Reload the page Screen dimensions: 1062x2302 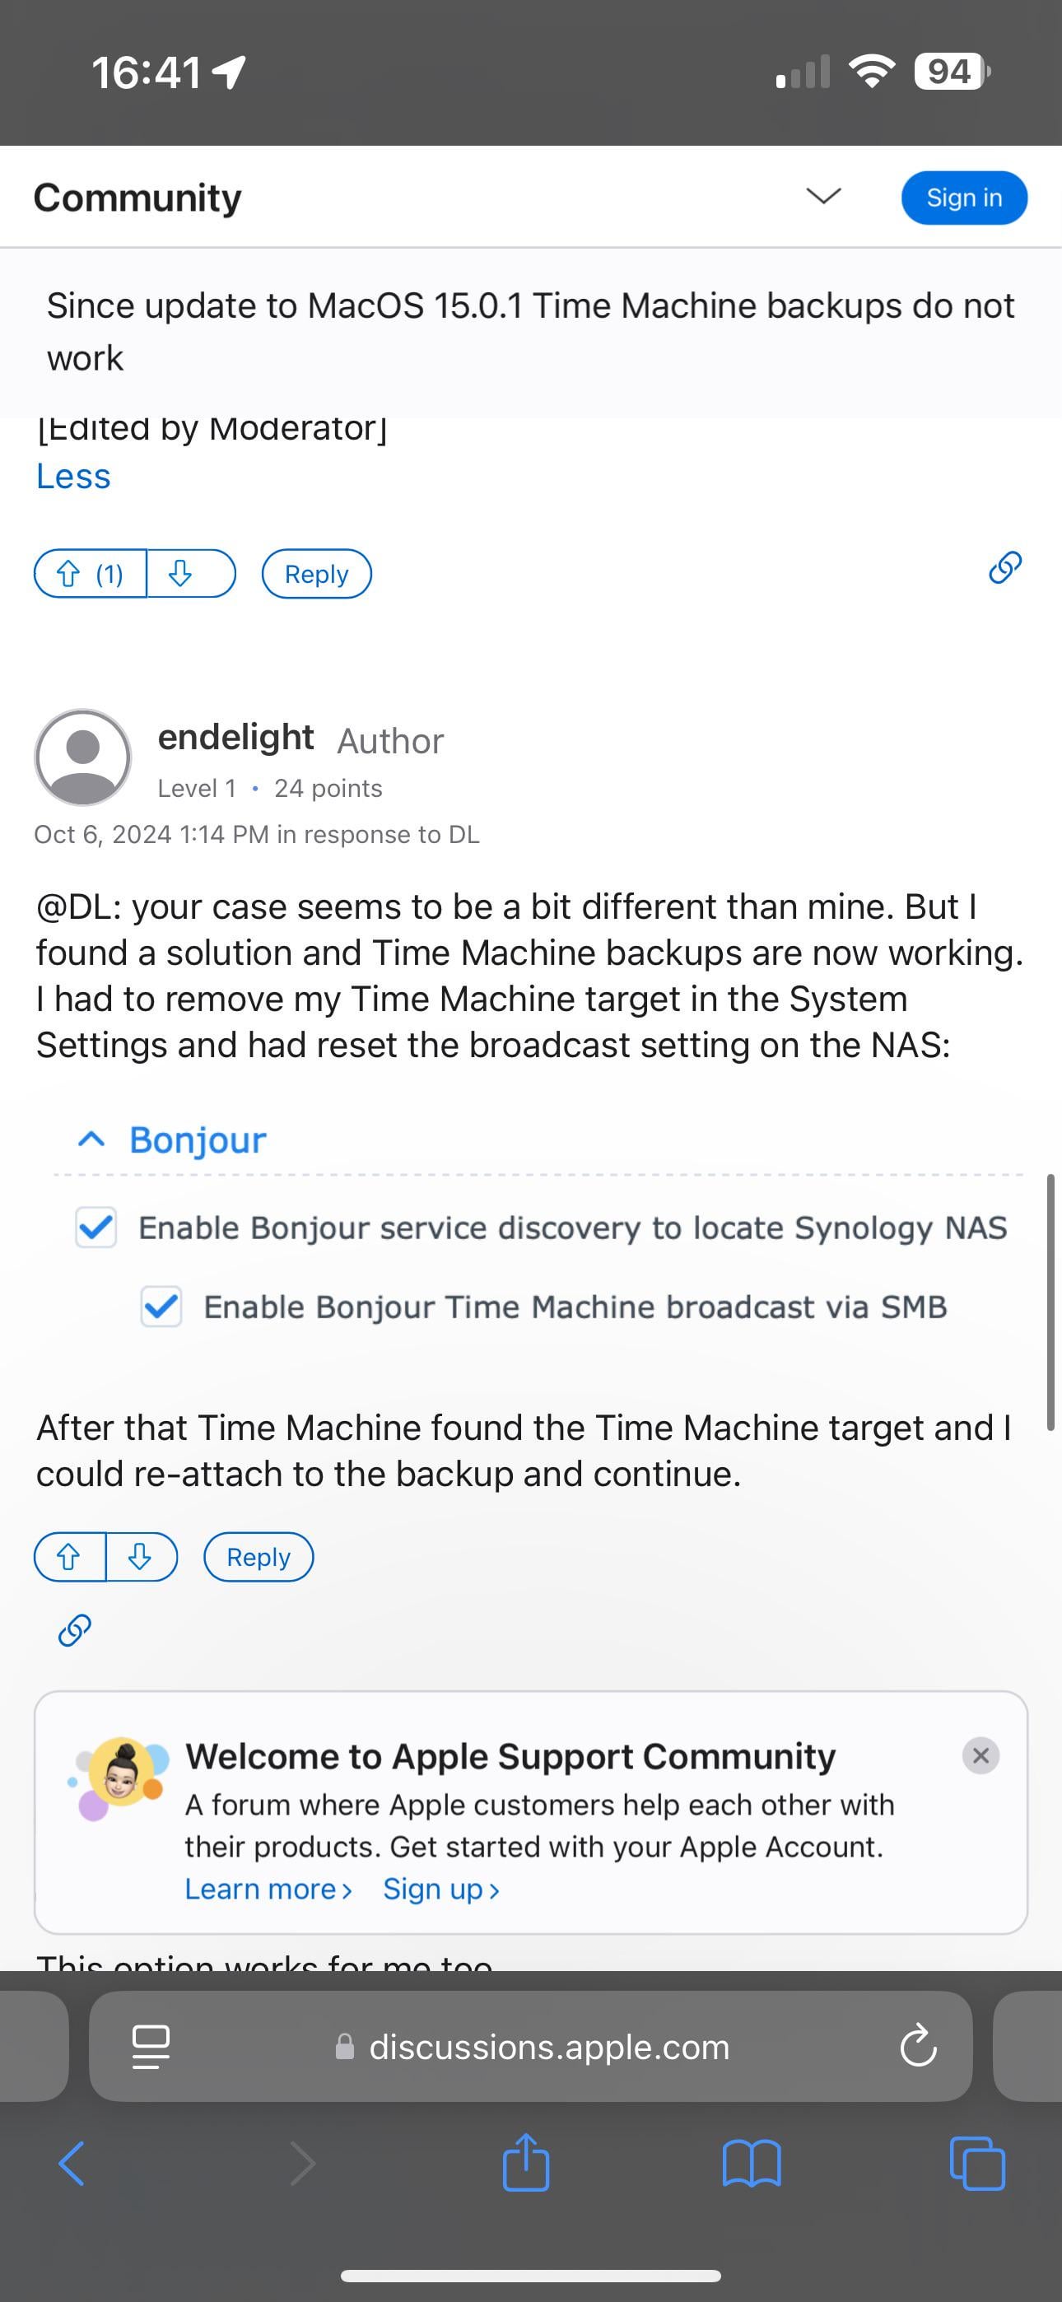[x=917, y=2047]
